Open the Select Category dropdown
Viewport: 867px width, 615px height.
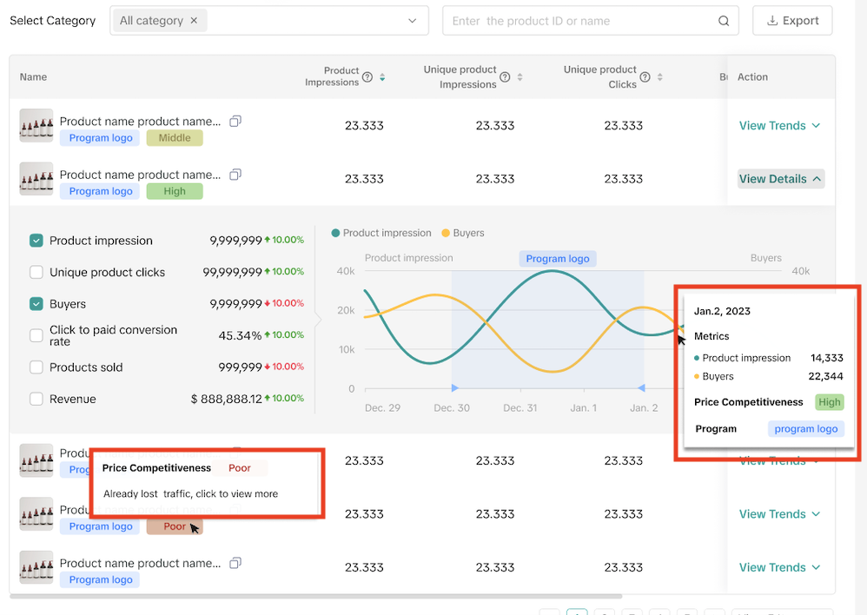click(412, 21)
